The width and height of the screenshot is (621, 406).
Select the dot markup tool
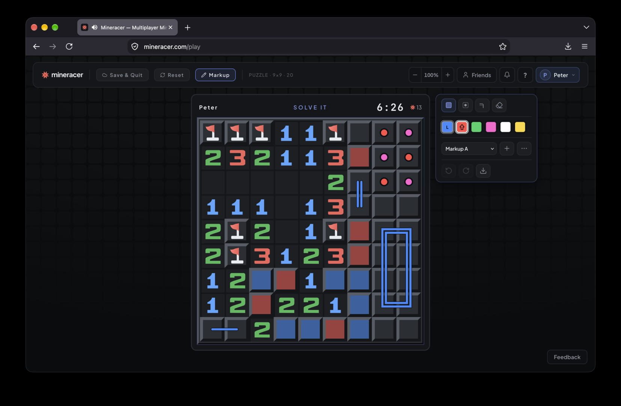point(466,106)
